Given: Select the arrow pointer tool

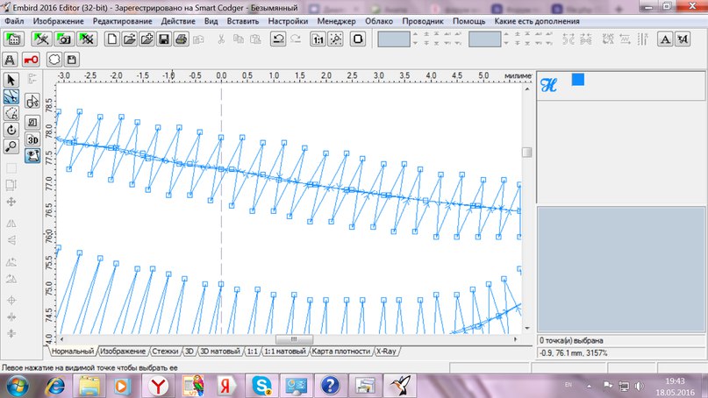Looking at the screenshot, I should (x=11, y=82).
